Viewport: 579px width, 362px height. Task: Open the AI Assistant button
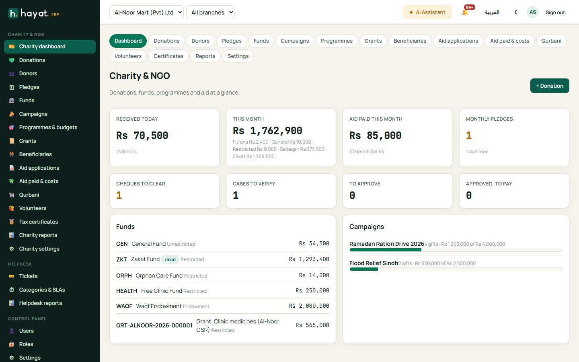(427, 12)
